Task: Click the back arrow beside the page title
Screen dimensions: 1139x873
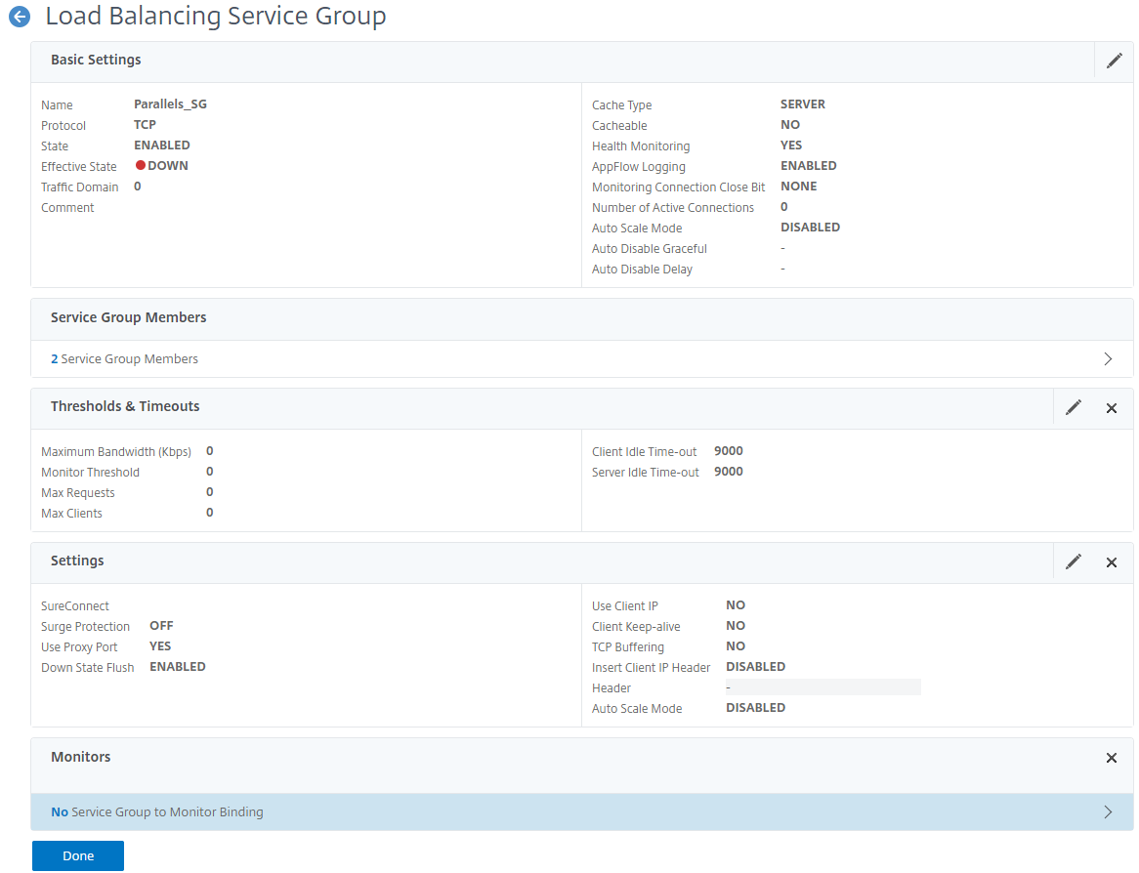Action: click(20, 17)
